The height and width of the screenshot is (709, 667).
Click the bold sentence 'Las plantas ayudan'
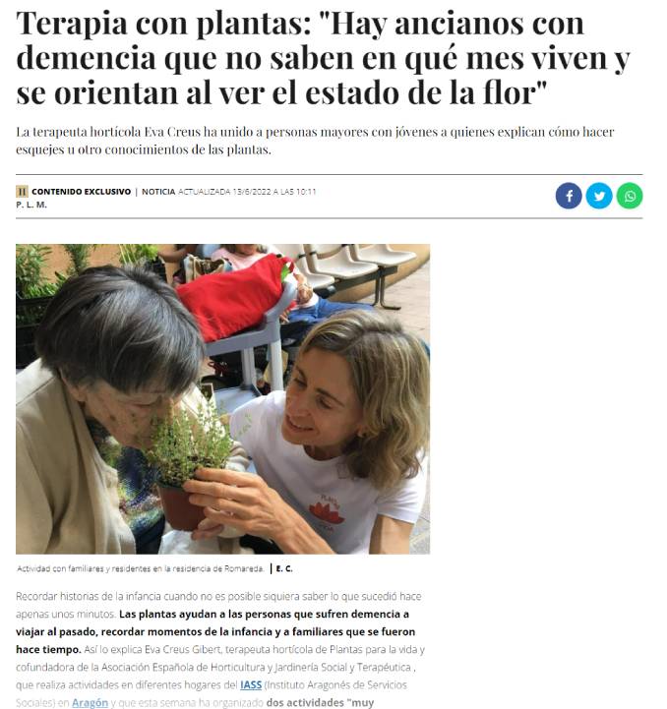[x=215, y=631]
